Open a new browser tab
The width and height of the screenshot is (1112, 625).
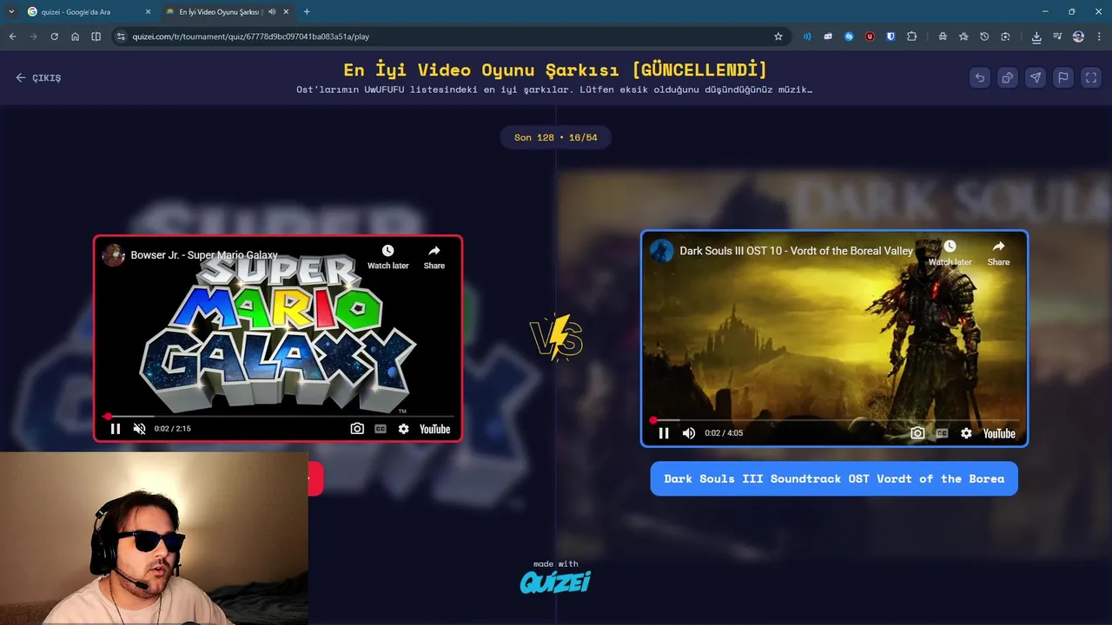(x=307, y=11)
